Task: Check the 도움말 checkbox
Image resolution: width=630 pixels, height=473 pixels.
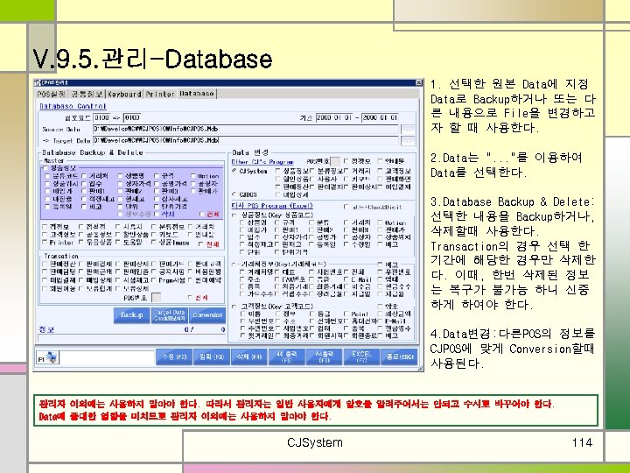Action: [x=118, y=242]
